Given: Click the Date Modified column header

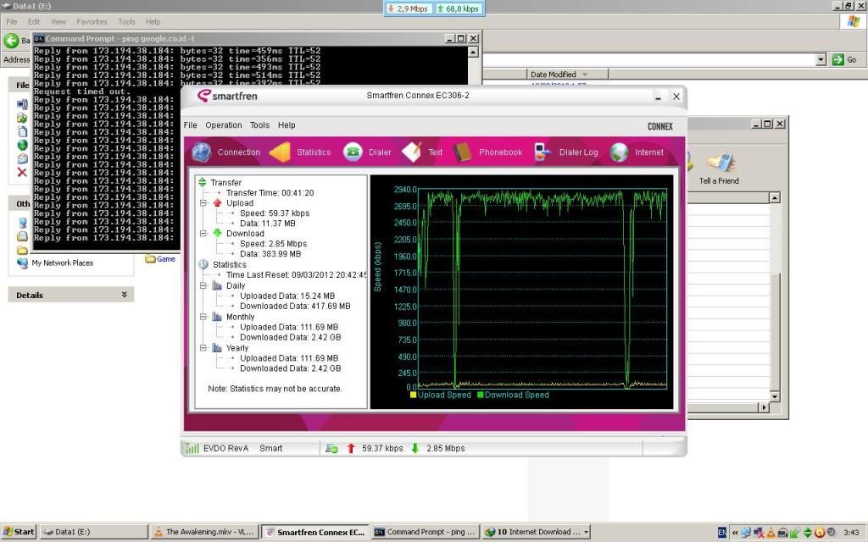Looking at the screenshot, I should coord(567,75).
